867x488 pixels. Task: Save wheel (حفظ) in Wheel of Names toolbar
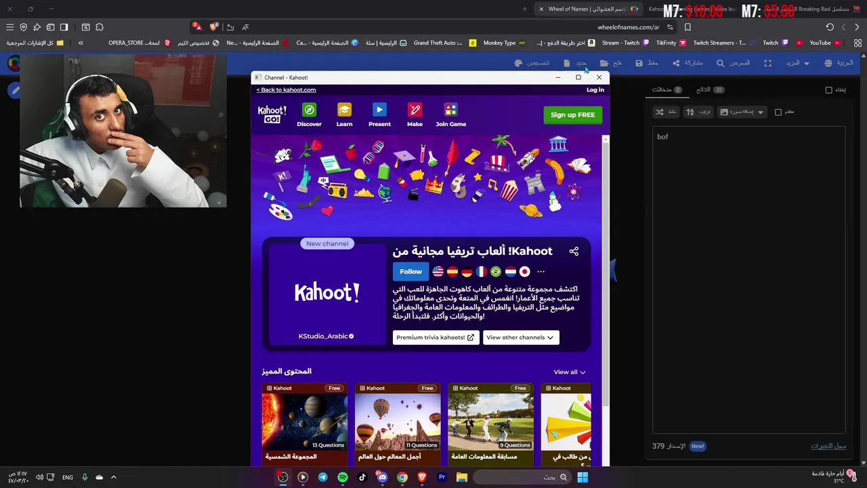pyautogui.click(x=647, y=63)
